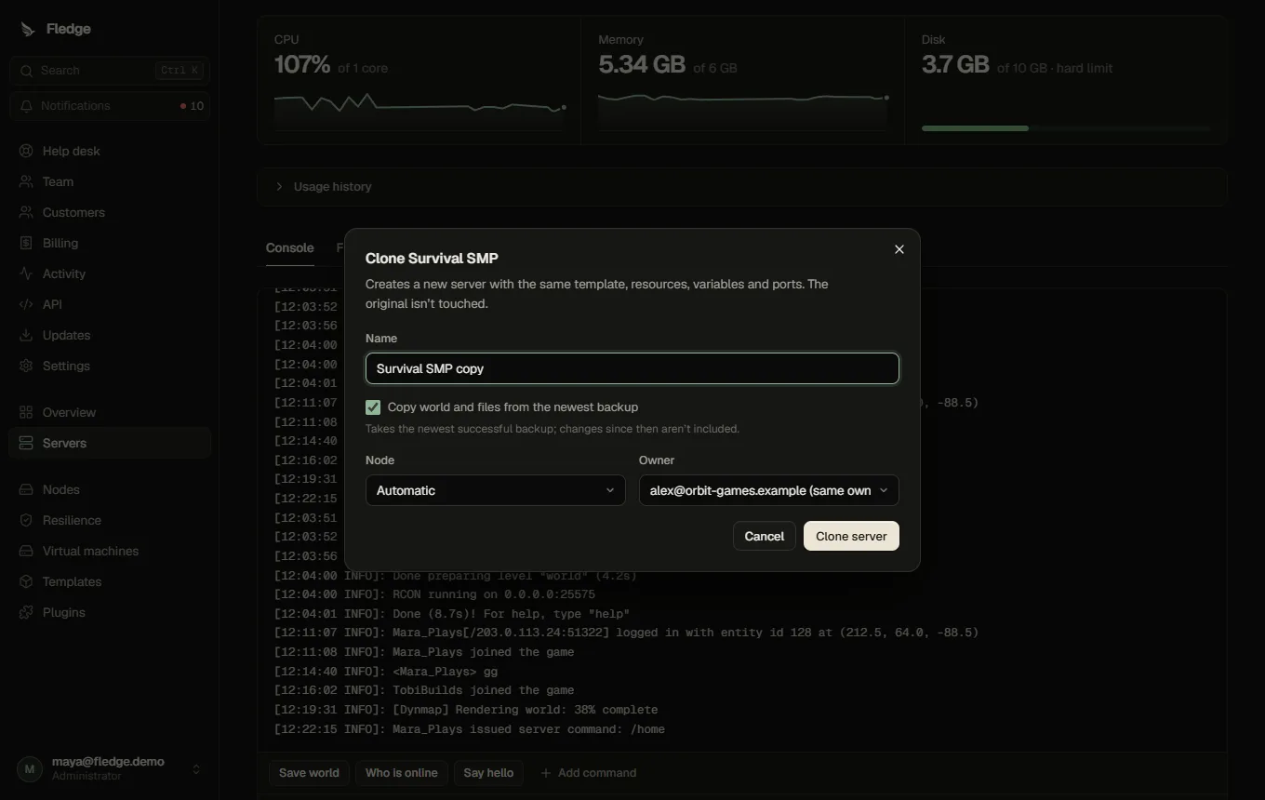Expand the Usage history section

coord(742,187)
